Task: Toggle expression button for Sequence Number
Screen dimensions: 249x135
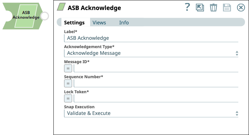Action: (68, 84)
